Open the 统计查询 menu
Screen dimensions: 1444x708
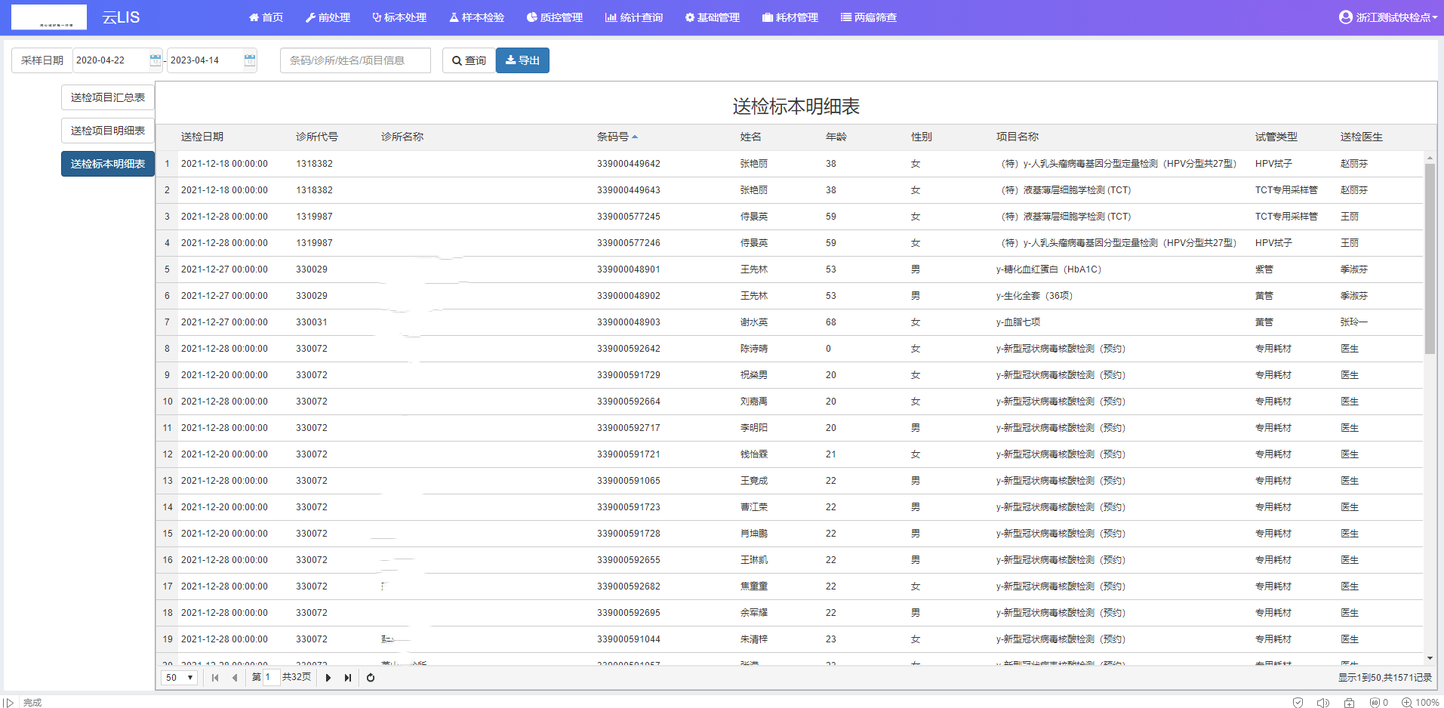(x=634, y=17)
